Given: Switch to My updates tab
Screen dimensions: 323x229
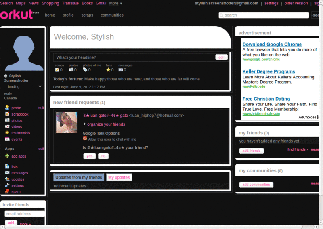Looking at the screenshot, I should pyautogui.click(x=119, y=177).
